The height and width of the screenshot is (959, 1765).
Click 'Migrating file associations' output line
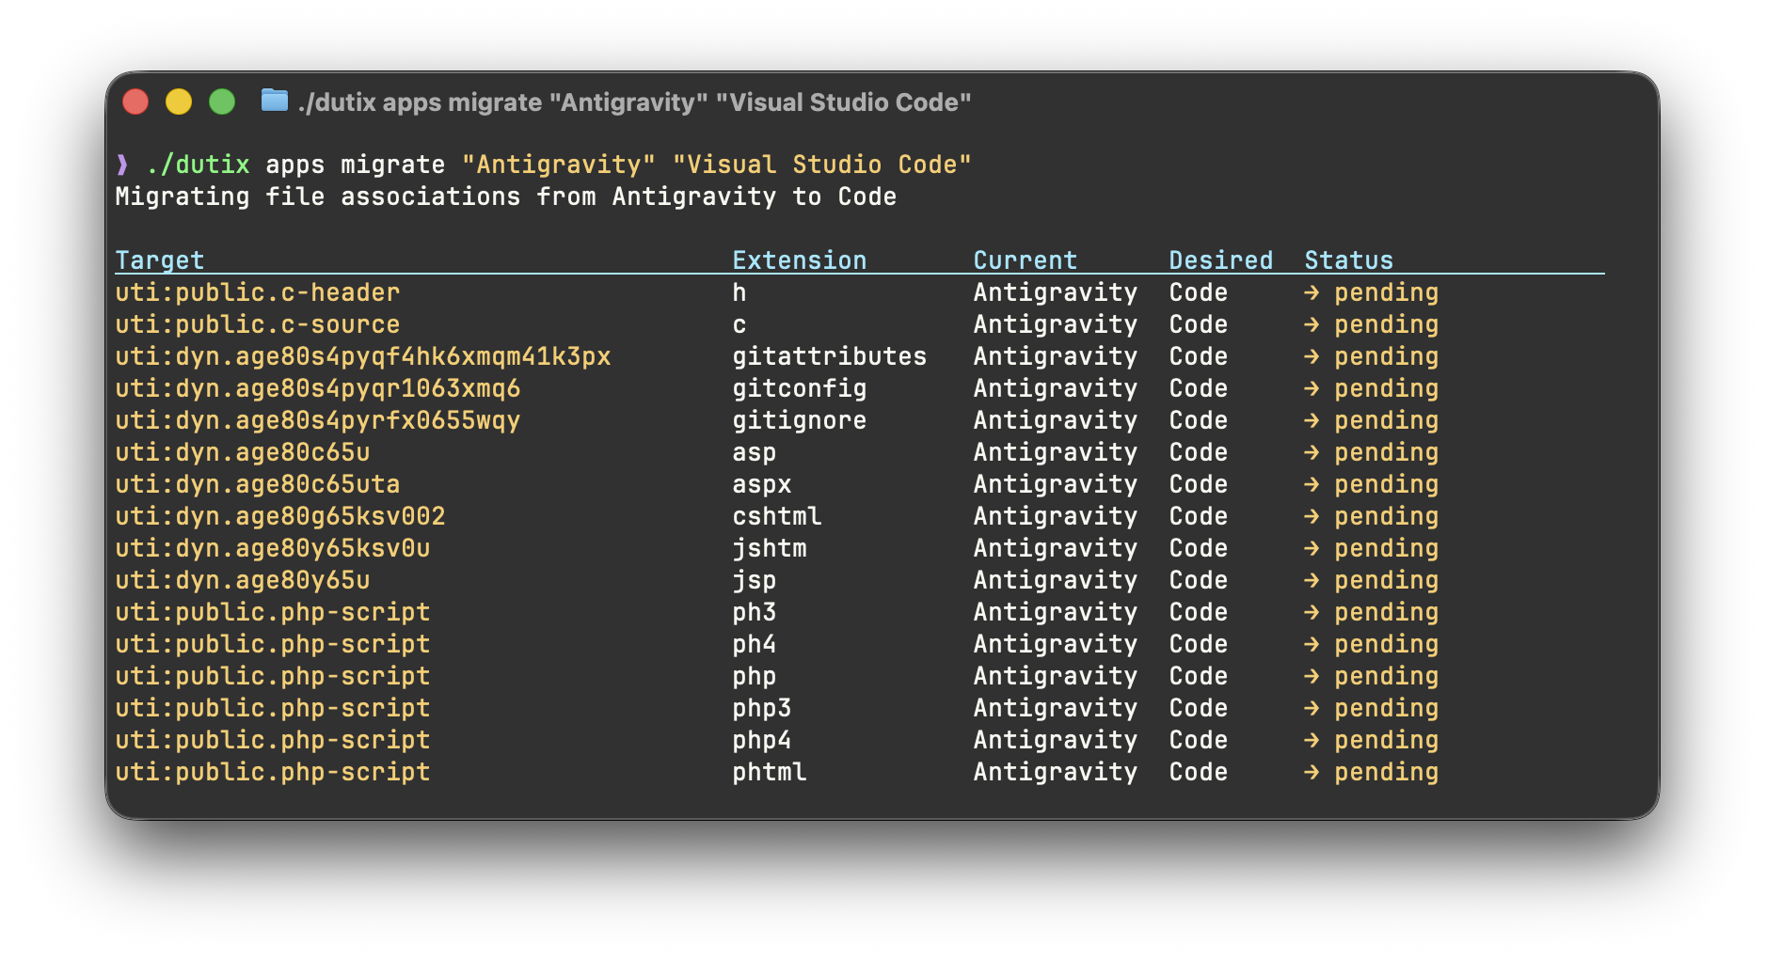point(506,197)
